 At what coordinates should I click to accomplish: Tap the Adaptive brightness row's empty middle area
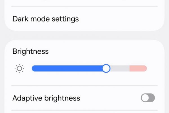point(110,98)
